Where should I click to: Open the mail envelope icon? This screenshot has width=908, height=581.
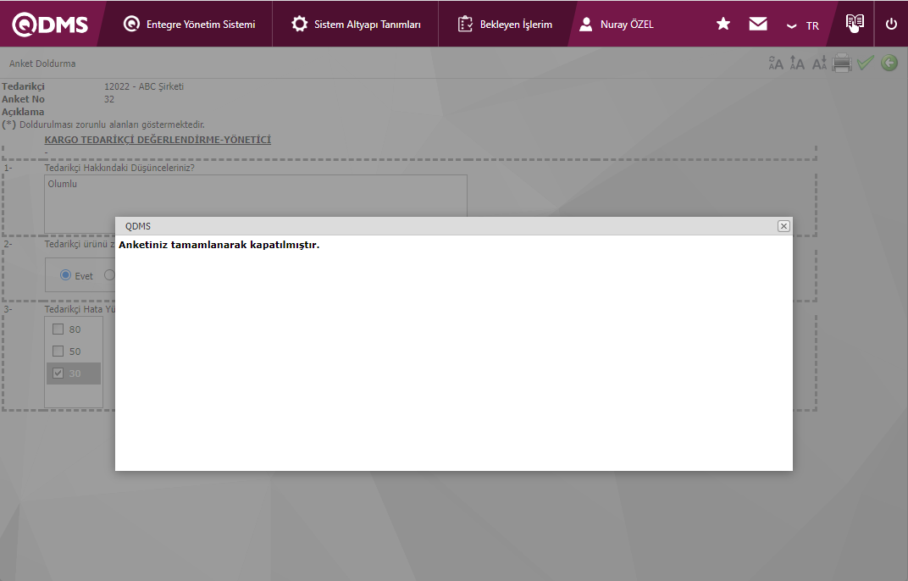tap(758, 24)
